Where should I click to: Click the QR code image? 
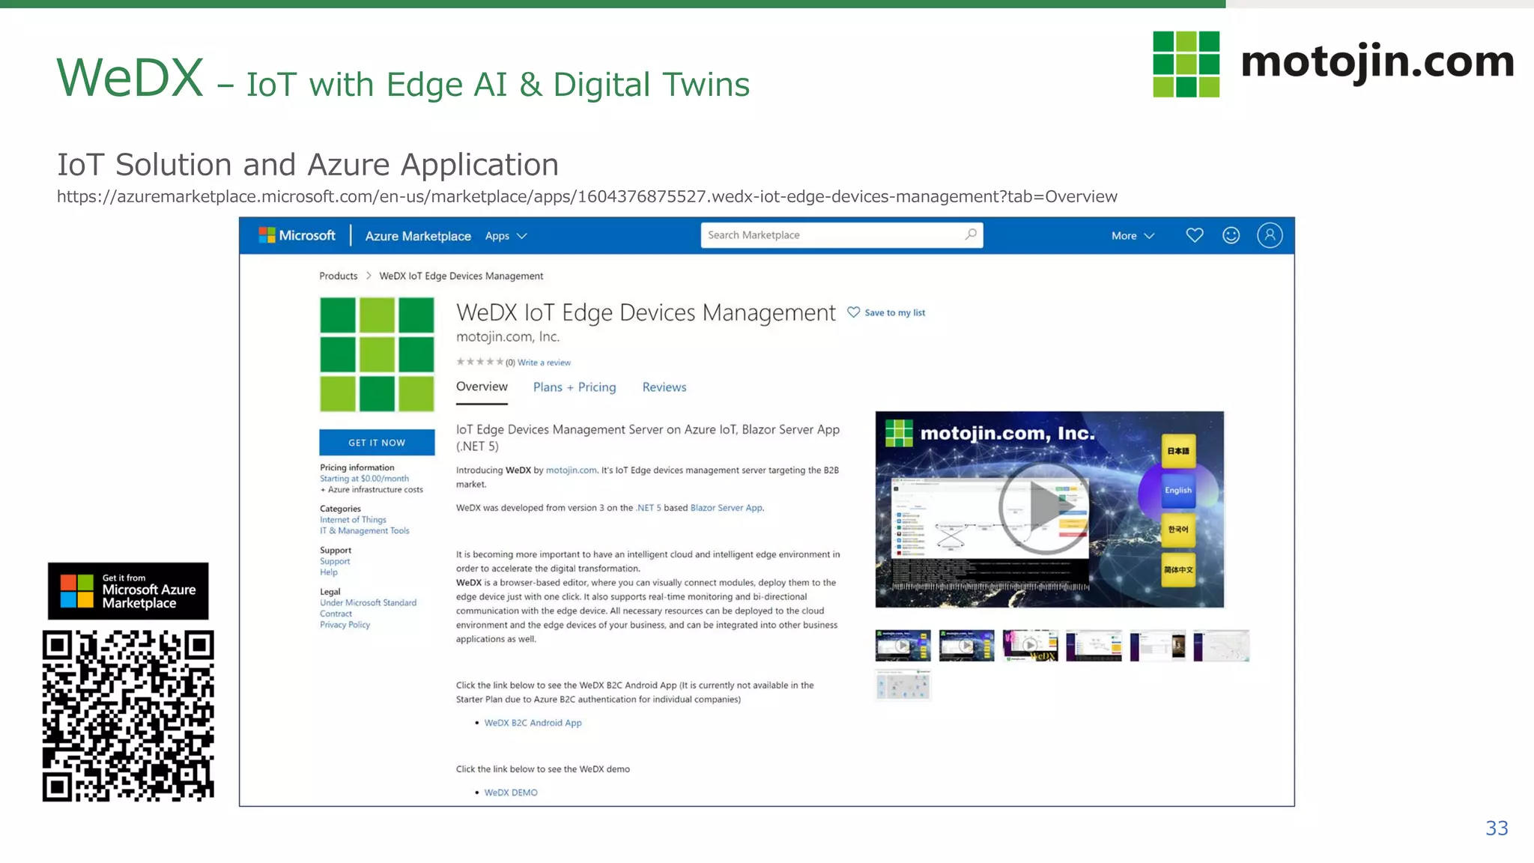tap(128, 716)
